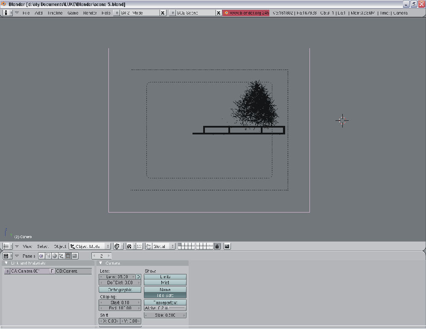The height and width of the screenshot is (329, 426).
Task: Toggle the lock layers to scene icon
Action: (x=217, y=246)
